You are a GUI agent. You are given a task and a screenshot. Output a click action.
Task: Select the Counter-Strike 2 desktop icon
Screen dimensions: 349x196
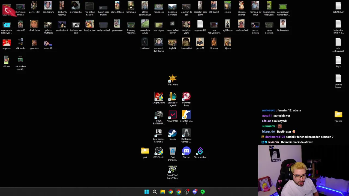point(186,118)
